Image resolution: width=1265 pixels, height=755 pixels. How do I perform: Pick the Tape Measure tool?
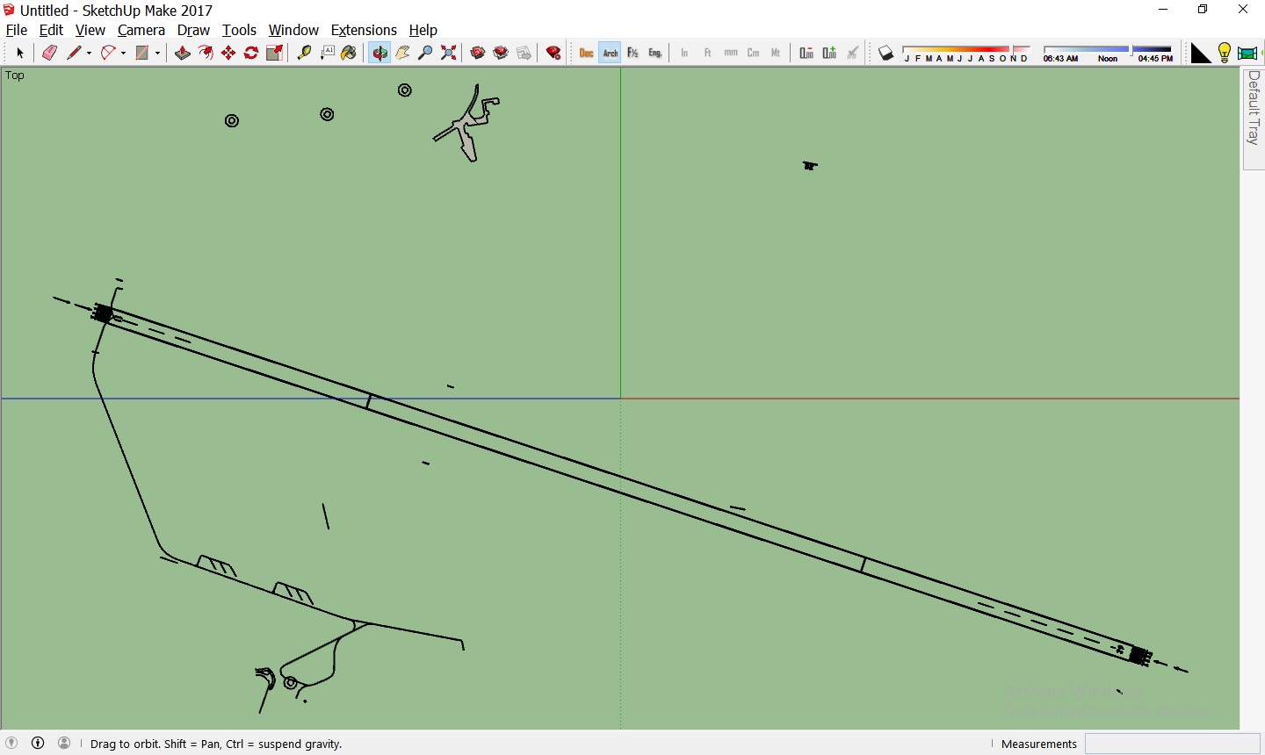304,54
